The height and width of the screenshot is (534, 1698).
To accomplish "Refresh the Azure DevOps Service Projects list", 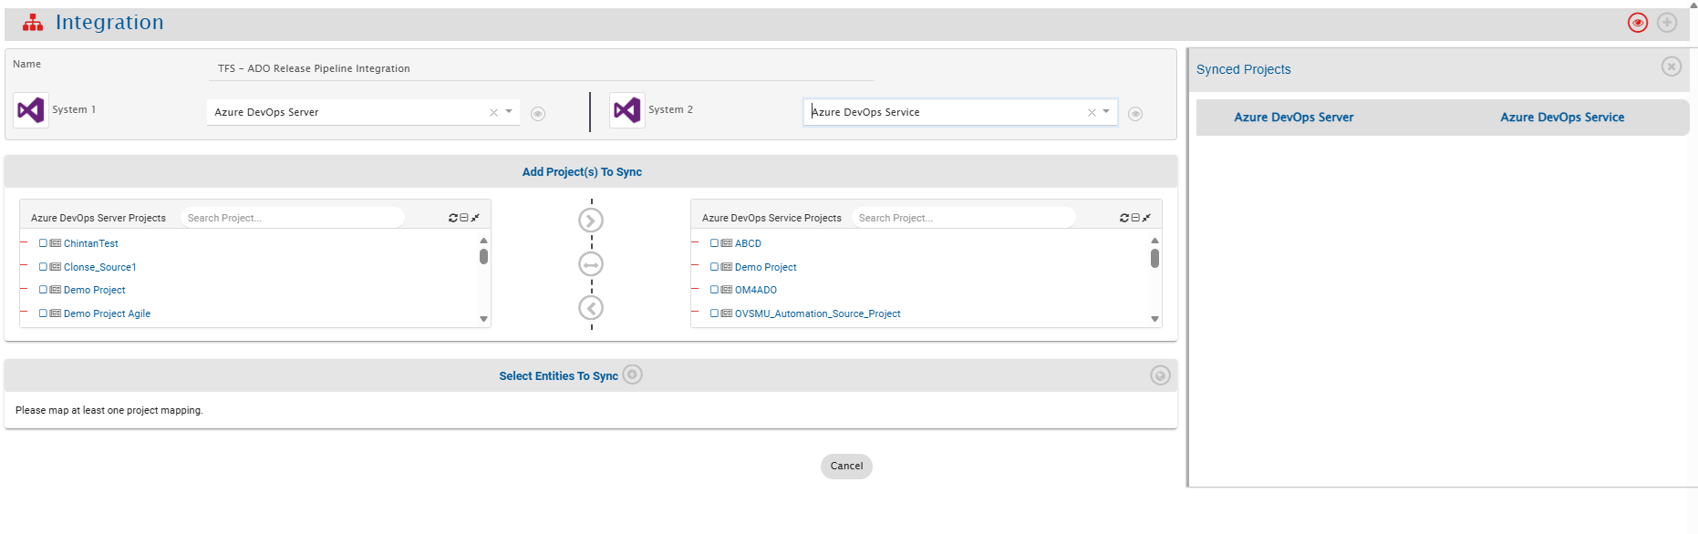I will pyautogui.click(x=1123, y=218).
